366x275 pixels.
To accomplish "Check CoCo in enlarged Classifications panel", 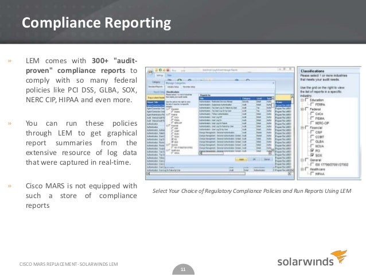I will pyautogui.click(x=312, y=114).
